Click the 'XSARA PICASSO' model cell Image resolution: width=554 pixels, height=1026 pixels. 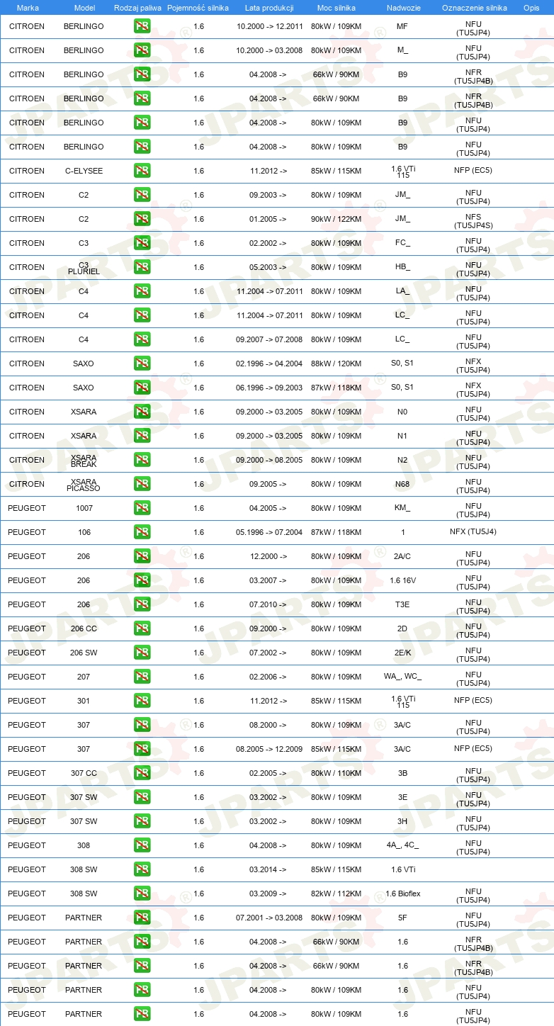coord(85,485)
